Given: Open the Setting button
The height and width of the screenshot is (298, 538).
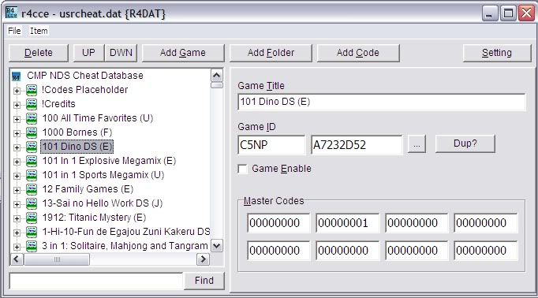Looking at the screenshot, I should pos(497,53).
